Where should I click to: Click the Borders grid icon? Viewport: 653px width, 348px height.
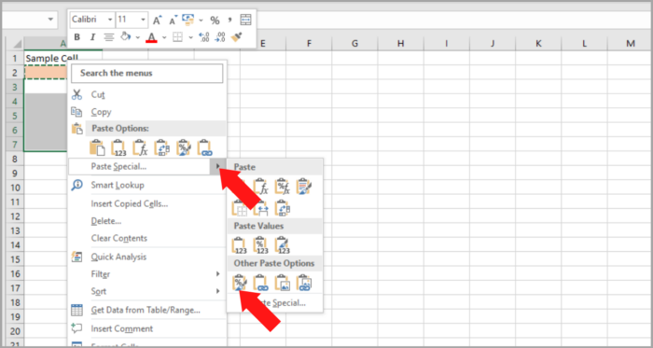178,37
